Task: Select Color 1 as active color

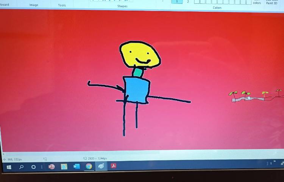Action: point(176,2)
